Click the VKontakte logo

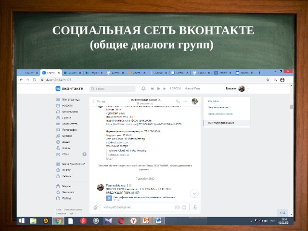69,89
